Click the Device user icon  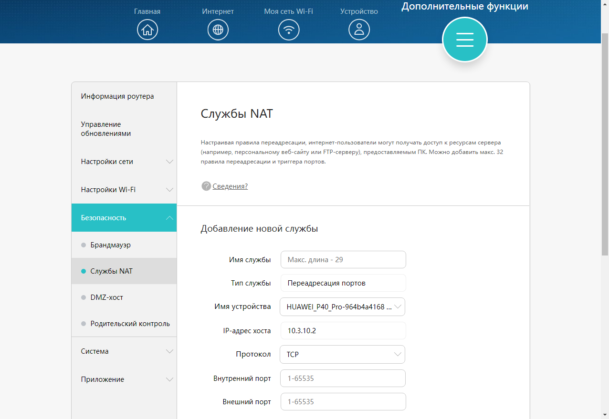click(359, 30)
